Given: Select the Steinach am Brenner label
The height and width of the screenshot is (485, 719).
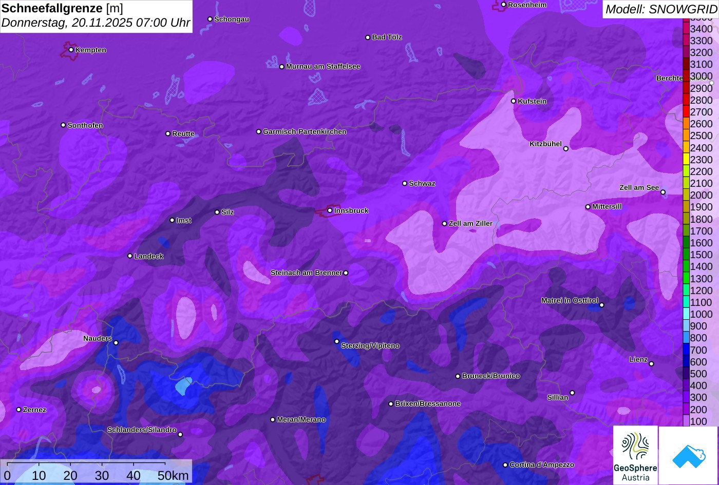Looking at the screenshot, I should click(306, 273).
